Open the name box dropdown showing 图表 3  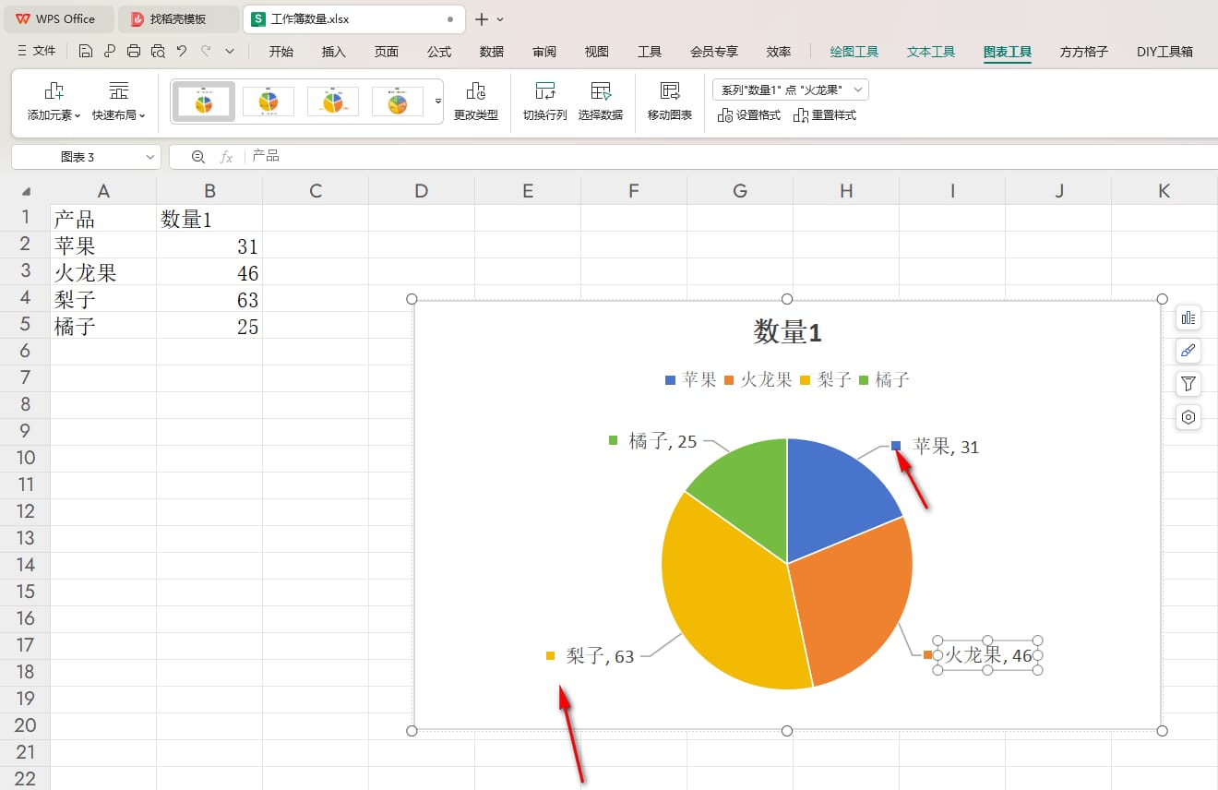151,158
